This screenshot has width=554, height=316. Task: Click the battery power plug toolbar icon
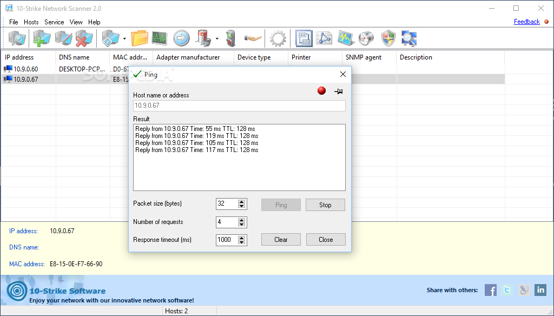204,38
